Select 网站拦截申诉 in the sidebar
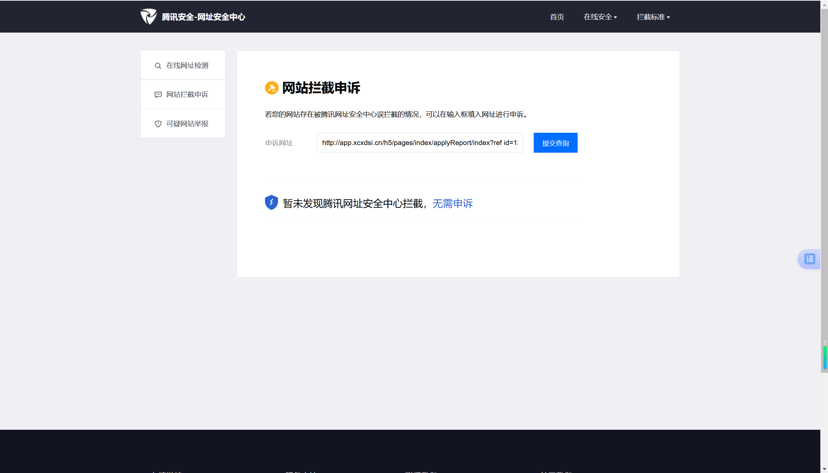Viewport: 828px width, 473px height. [187, 94]
